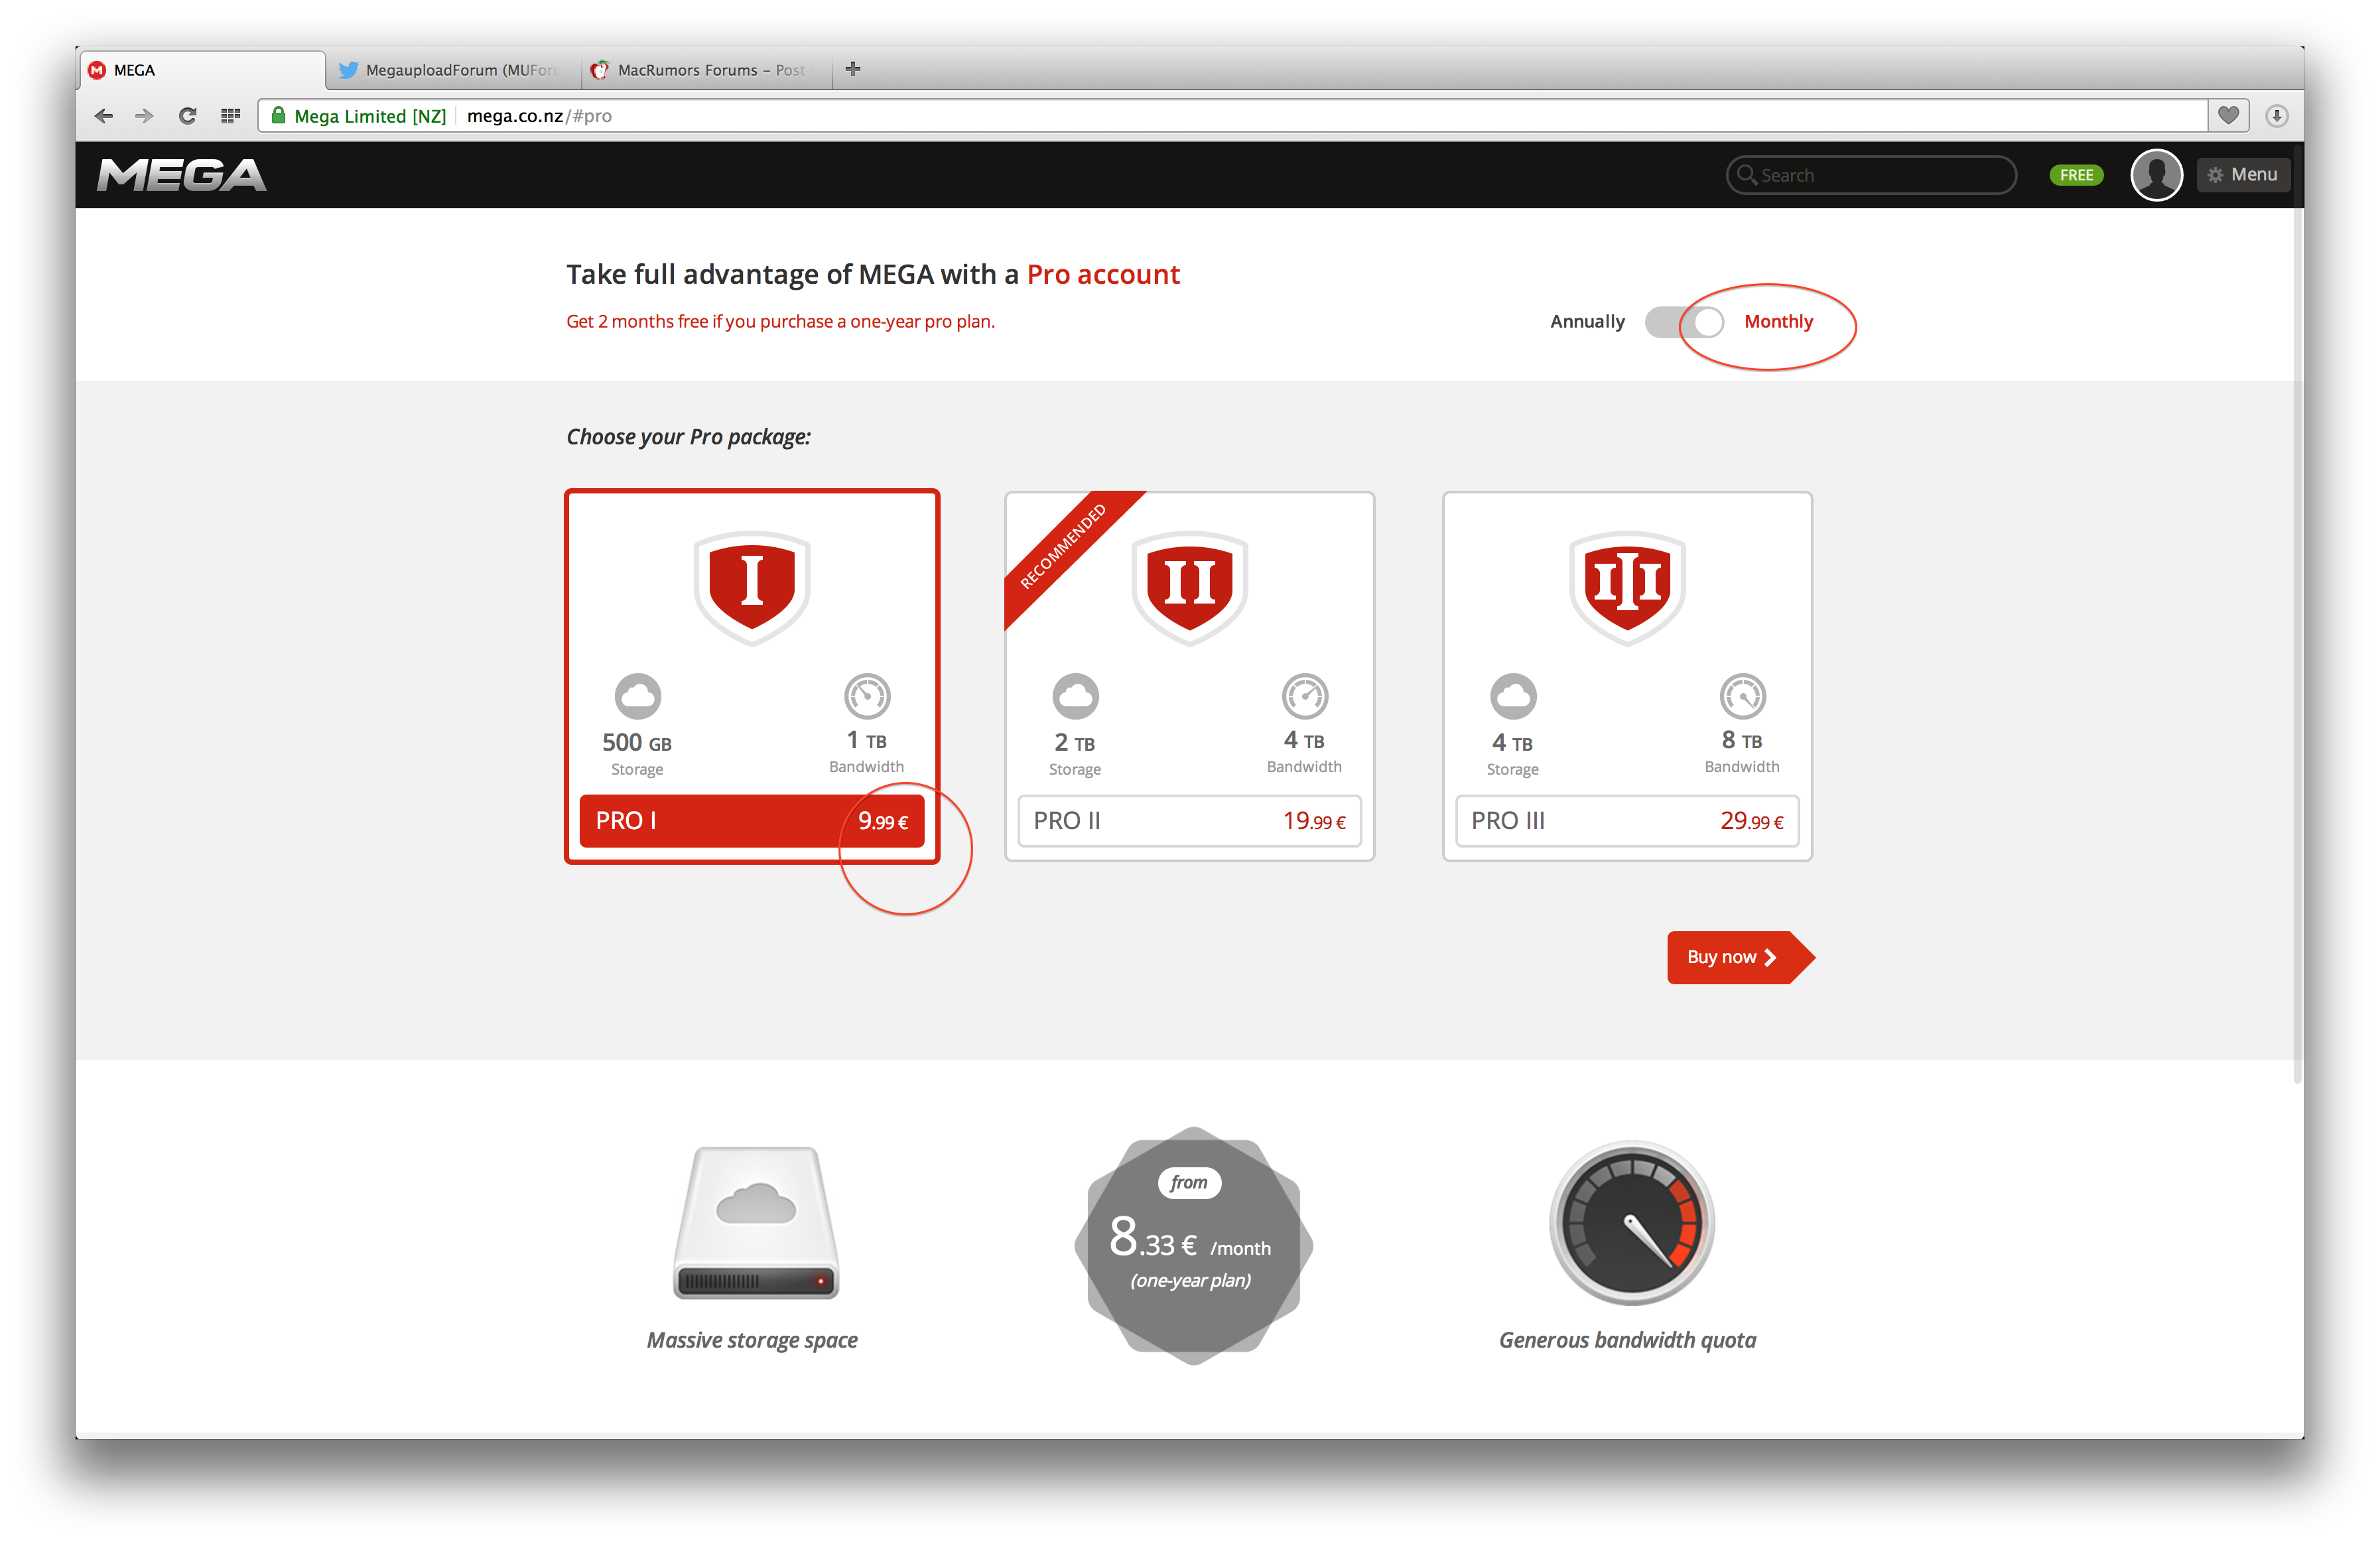Select the Annually billing label
This screenshot has width=2380, height=1544.
tap(1587, 322)
